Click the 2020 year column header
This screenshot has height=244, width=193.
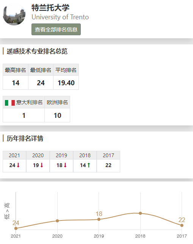pyautogui.click(x=38, y=155)
